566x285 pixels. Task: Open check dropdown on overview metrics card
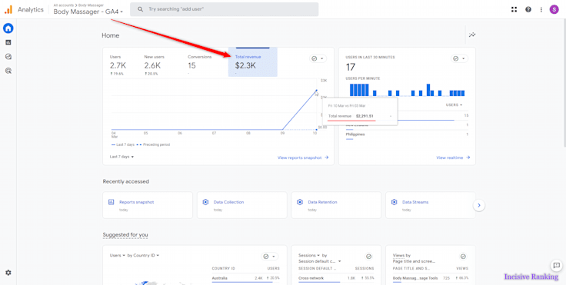[318, 58]
